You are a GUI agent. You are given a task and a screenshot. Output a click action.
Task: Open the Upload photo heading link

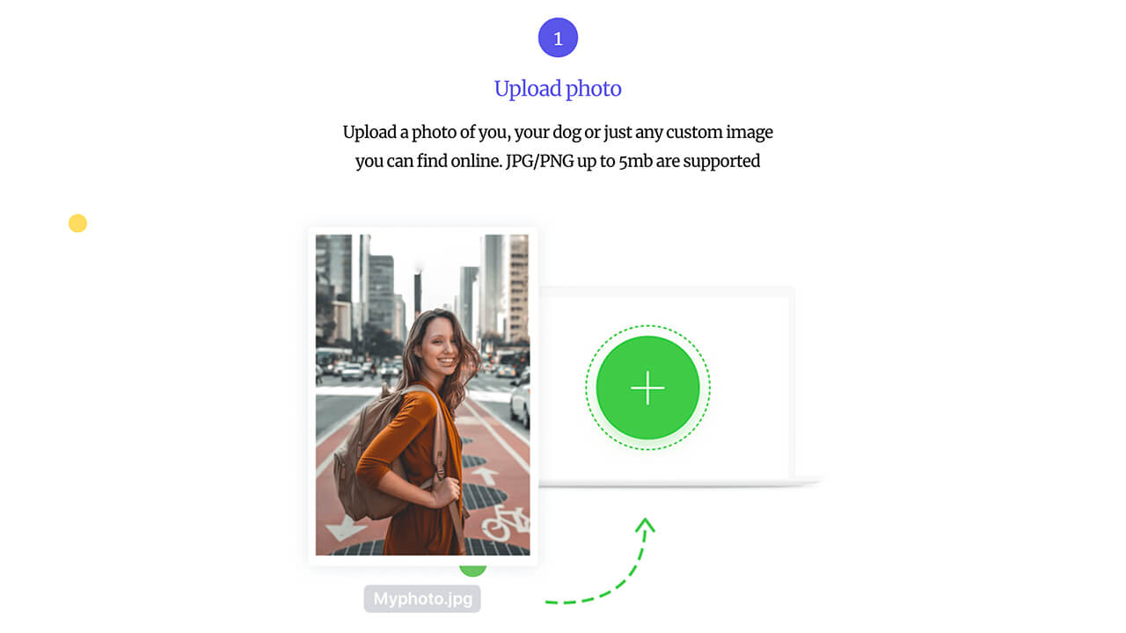[x=558, y=88]
